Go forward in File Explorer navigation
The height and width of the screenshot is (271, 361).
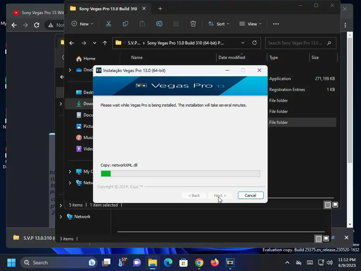[84, 43]
